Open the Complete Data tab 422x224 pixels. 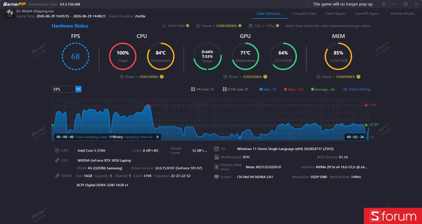coord(304,14)
